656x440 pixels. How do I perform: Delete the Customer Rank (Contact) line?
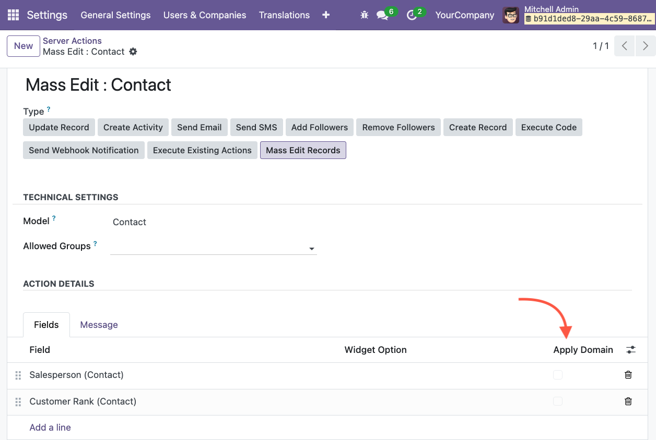[628, 401]
